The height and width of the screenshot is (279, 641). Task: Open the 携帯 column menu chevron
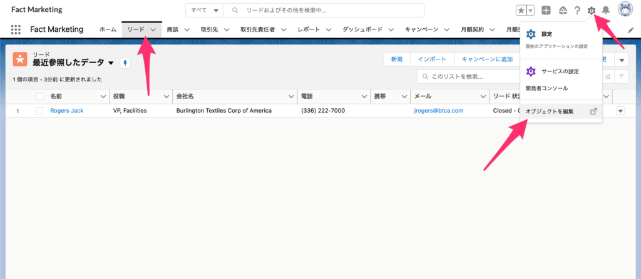(404, 97)
